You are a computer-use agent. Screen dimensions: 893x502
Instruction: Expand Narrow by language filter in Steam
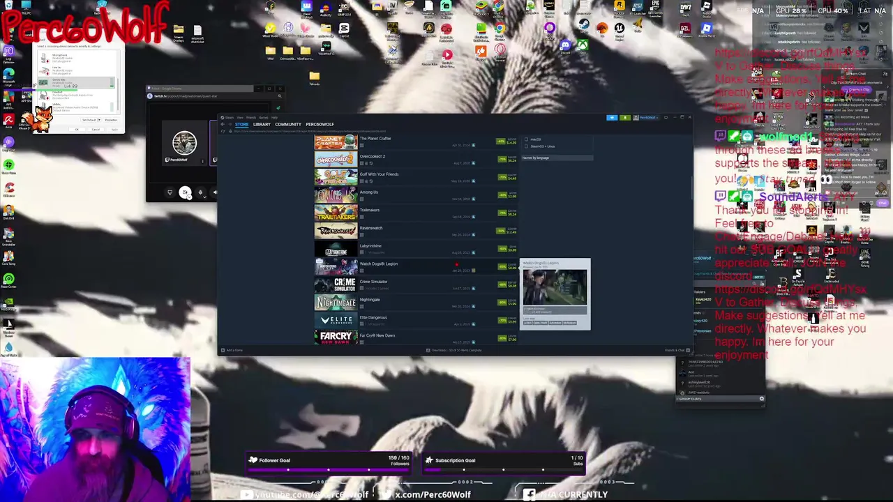tap(557, 158)
